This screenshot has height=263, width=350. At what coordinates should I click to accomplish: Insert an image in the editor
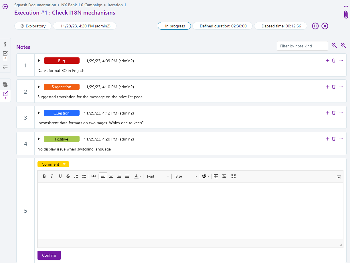[x=224, y=176]
